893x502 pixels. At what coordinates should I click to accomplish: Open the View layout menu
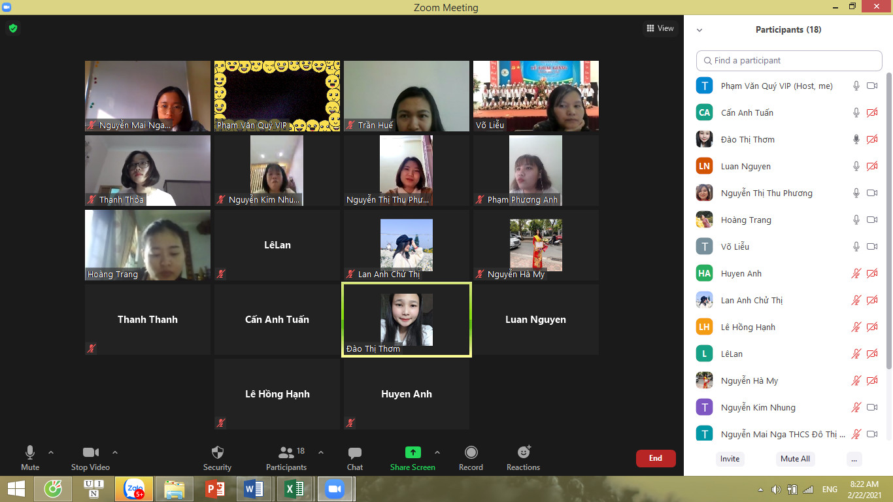pyautogui.click(x=660, y=28)
